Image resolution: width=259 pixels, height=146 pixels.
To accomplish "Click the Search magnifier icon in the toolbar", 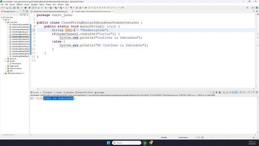I will (247, 8).
